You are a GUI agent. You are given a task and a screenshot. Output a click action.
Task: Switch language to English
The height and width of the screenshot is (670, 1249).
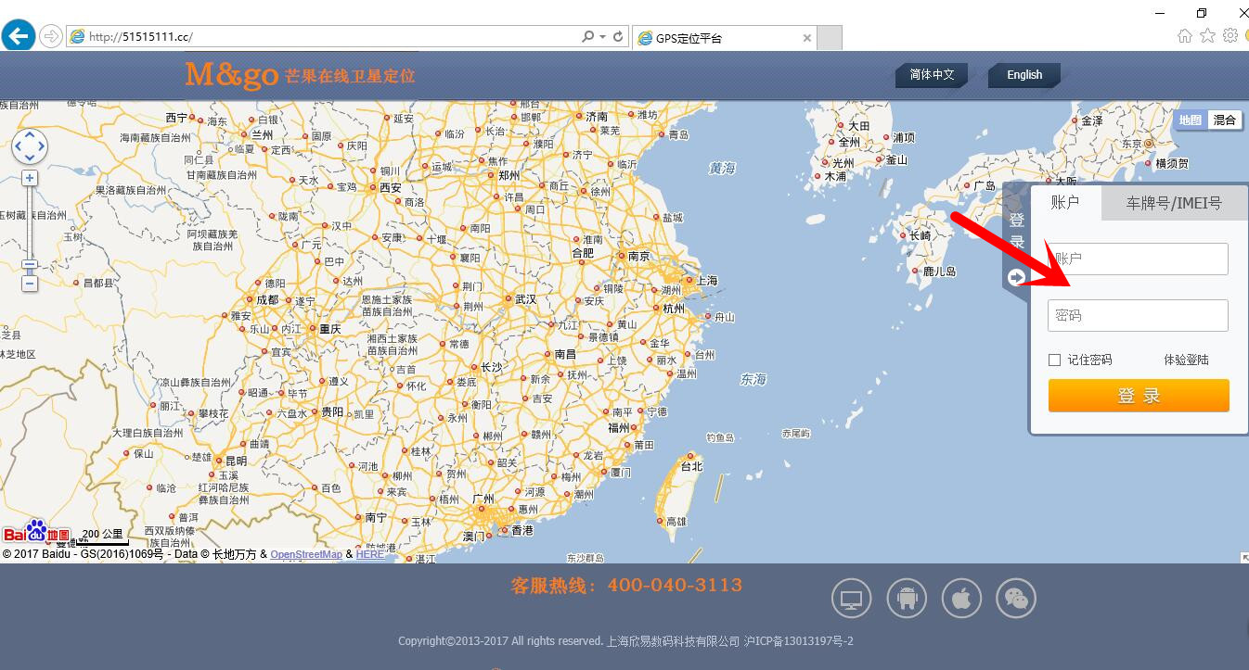(x=1024, y=75)
